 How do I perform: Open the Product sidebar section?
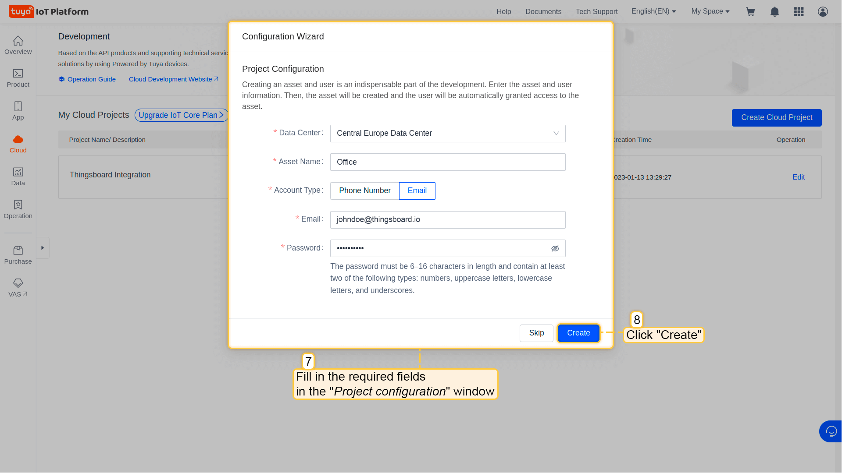pos(18,78)
